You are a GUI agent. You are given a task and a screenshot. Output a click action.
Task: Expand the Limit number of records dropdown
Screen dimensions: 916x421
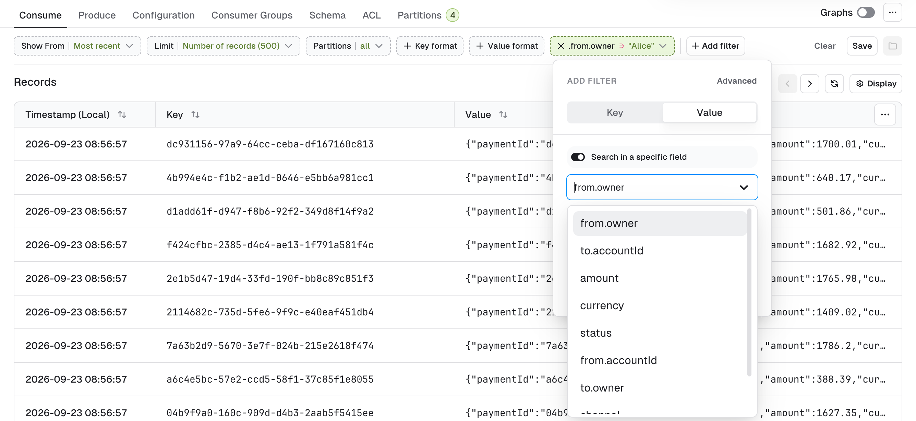223,46
